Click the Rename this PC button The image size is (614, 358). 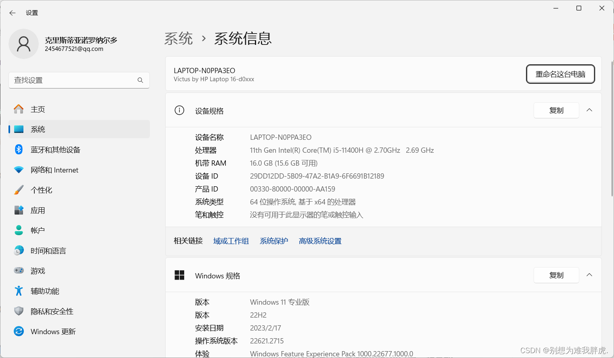pos(560,74)
